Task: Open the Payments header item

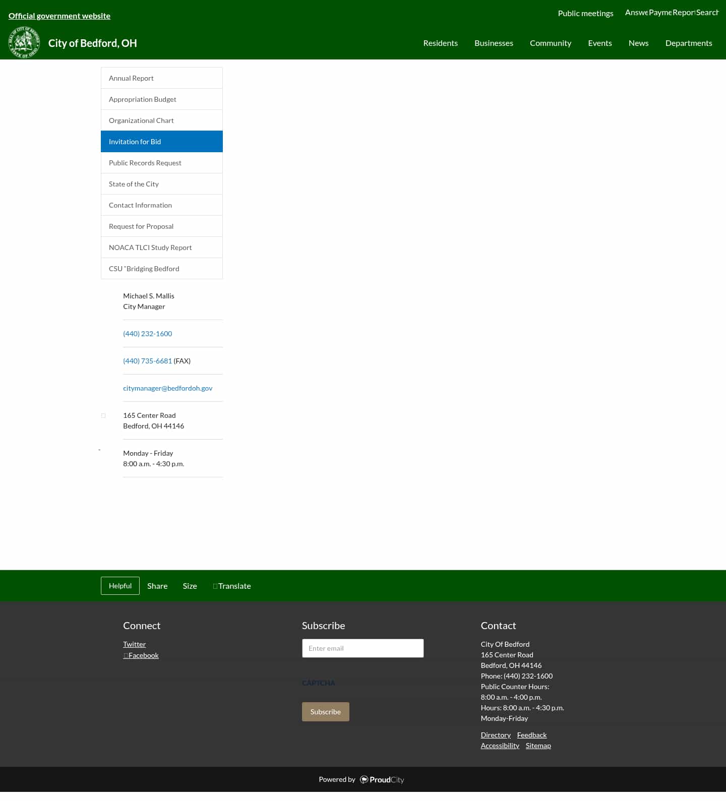Action: coord(660,12)
